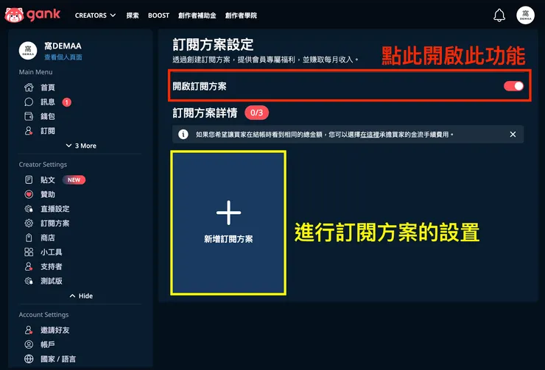This screenshot has width=545, height=370.
Task: Open 創作者補助金 in the top navigation
Action: pyautogui.click(x=197, y=15)
